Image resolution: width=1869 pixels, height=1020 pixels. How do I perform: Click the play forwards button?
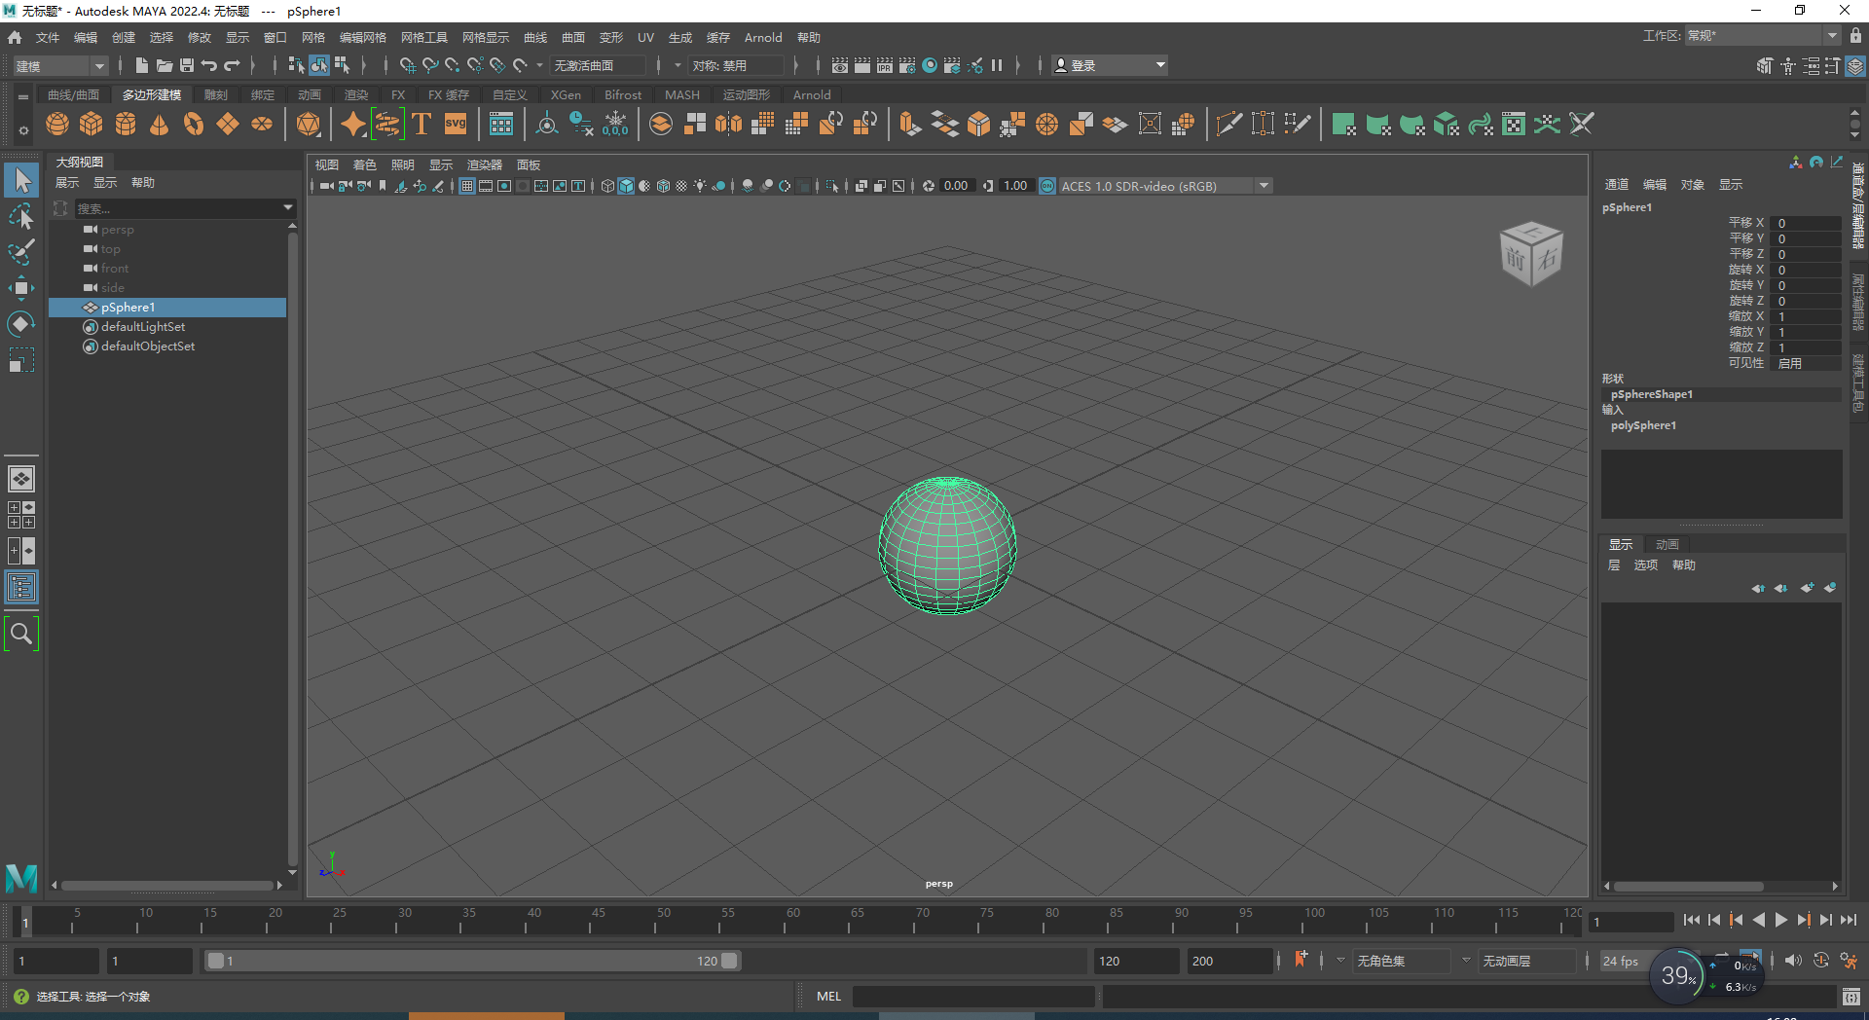coord(1780,920)
